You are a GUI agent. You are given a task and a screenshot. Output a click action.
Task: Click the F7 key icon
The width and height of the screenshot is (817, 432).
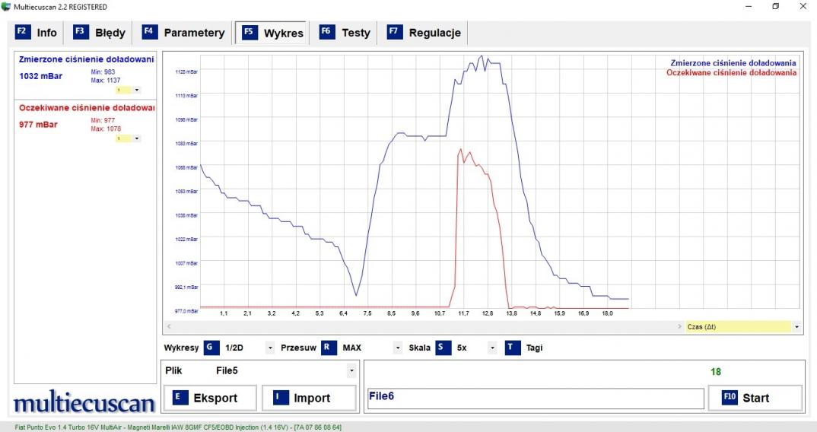[x=395, y=32]
